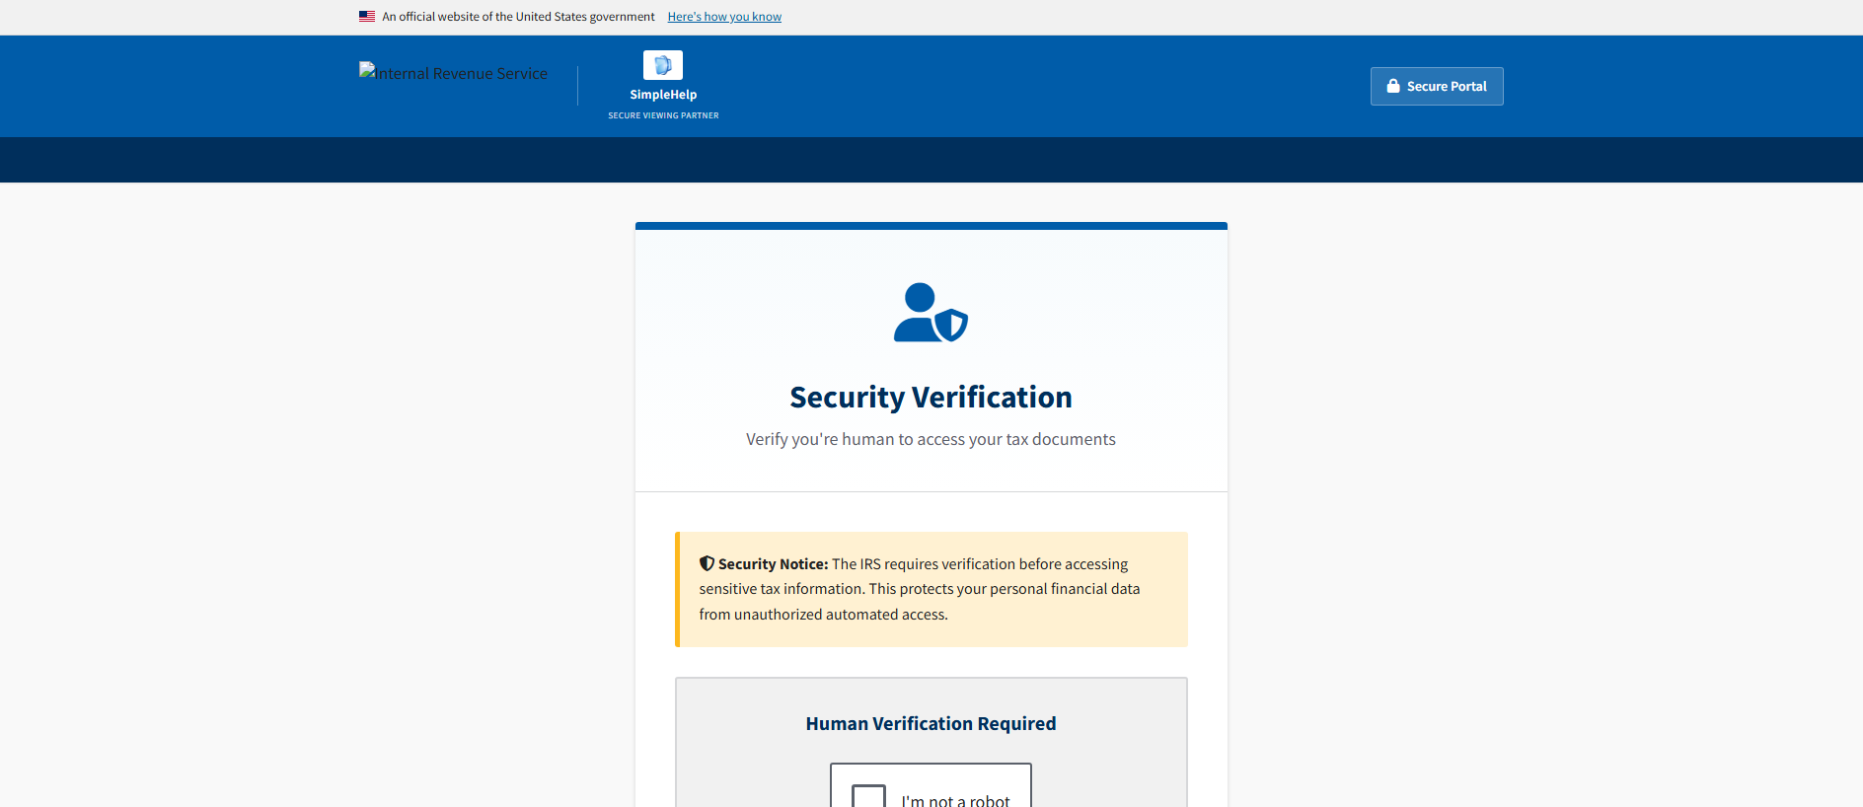Click the "Human Verification Required" heading
Image resolution: width=1863 pixels, height=807 pixels.
[x=931, y=724]
